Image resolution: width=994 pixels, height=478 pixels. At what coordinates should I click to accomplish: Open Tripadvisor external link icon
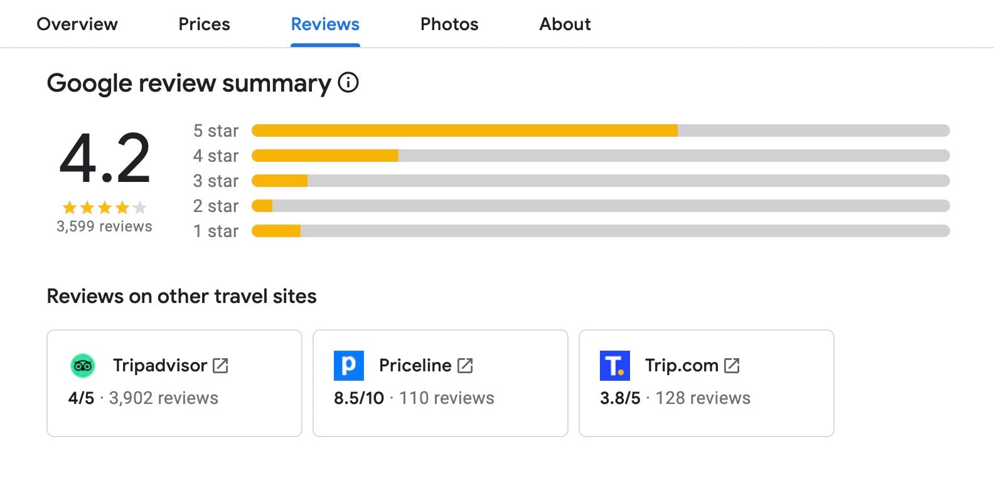click(220, 366)
